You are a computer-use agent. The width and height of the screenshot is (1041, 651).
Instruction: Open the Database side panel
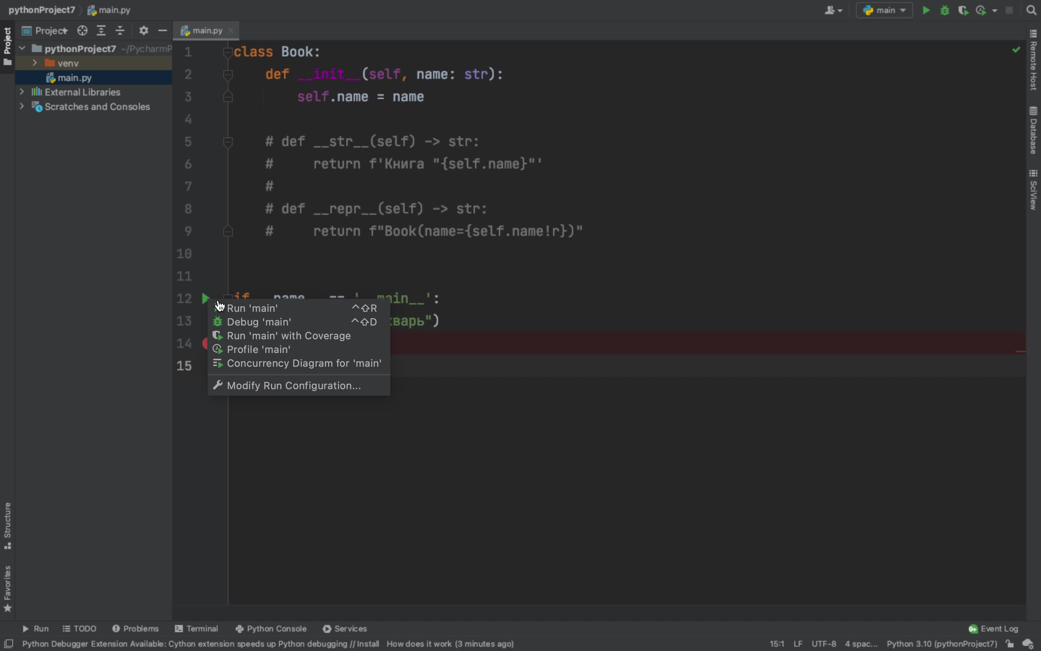[1033, 130]
